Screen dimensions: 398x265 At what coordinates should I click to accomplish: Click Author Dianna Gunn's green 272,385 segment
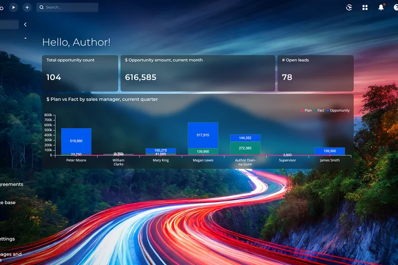(245, 148)
